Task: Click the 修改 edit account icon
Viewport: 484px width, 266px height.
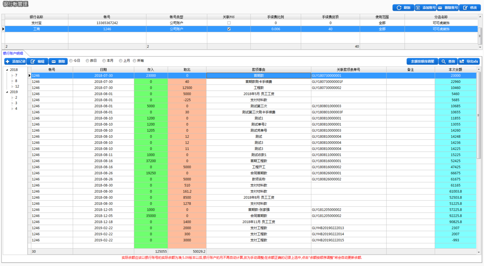Action: tap(465, 8)
